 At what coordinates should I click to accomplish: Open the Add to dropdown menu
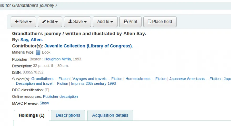(x=105, y=22)
